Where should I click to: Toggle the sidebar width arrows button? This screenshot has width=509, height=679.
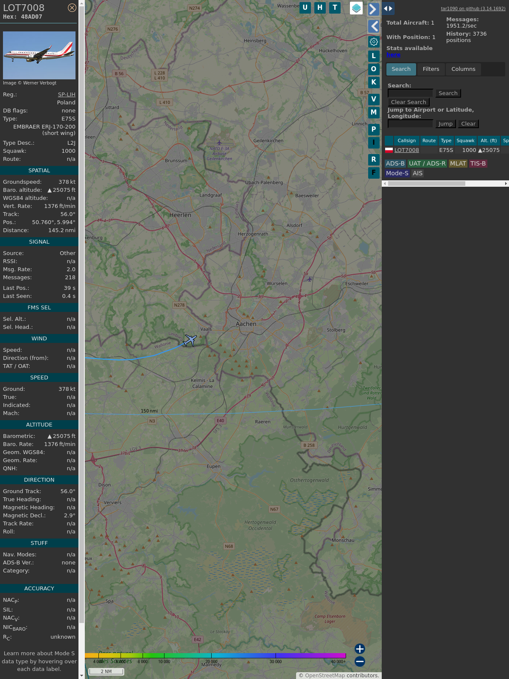pos(388,8)
